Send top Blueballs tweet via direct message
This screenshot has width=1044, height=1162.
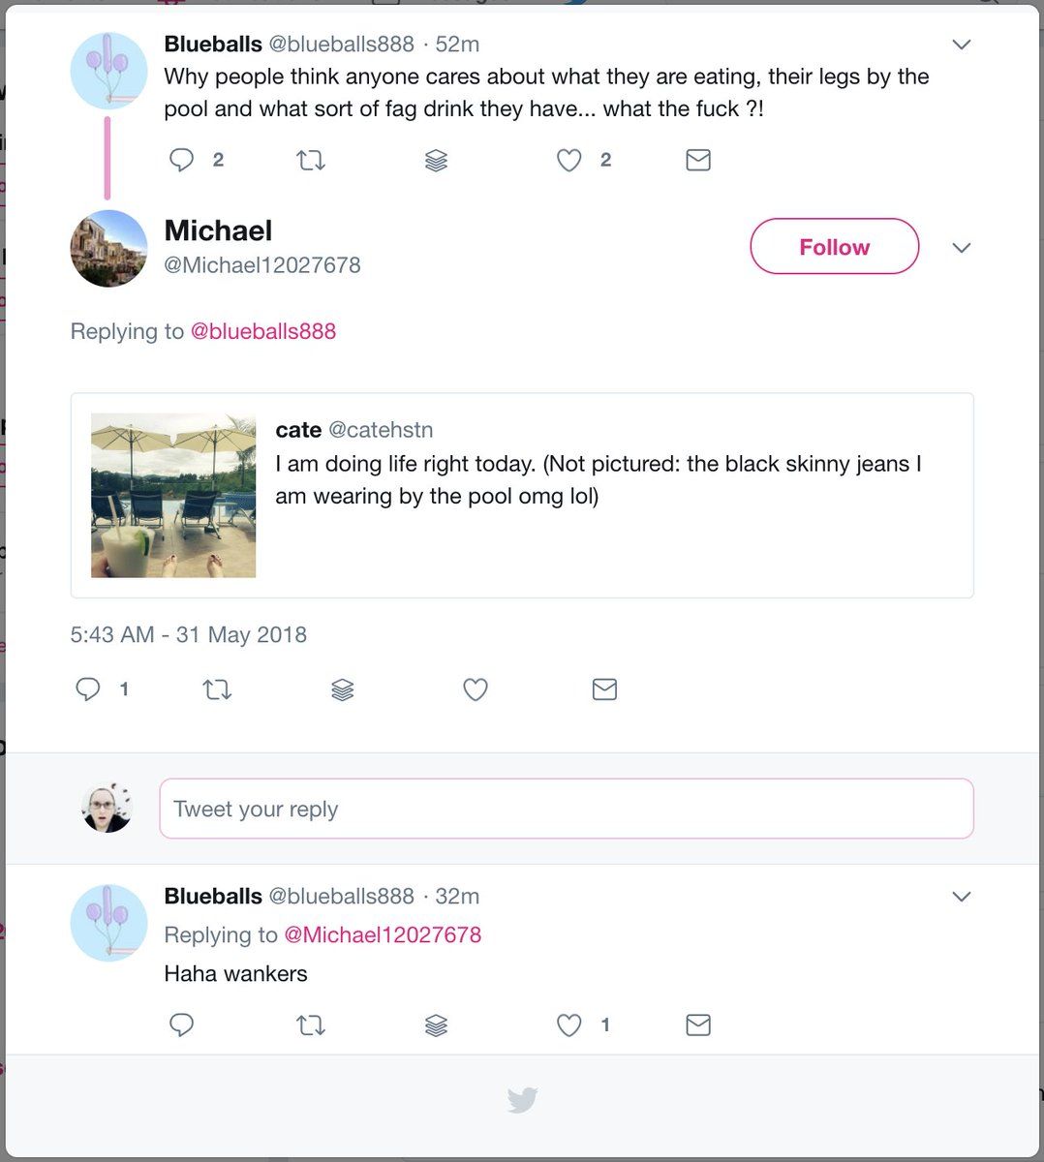click(698, 160)
